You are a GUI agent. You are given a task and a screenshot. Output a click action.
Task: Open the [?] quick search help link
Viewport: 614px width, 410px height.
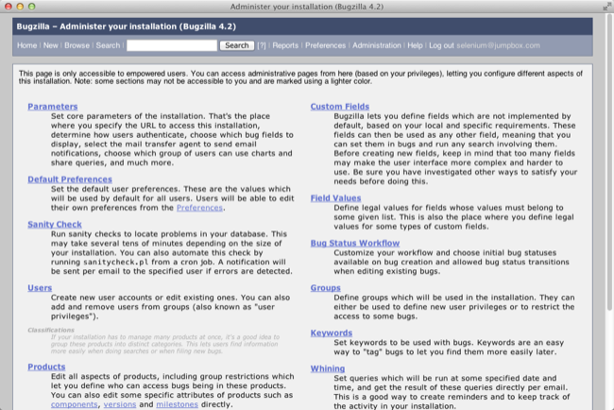point(262,45)
